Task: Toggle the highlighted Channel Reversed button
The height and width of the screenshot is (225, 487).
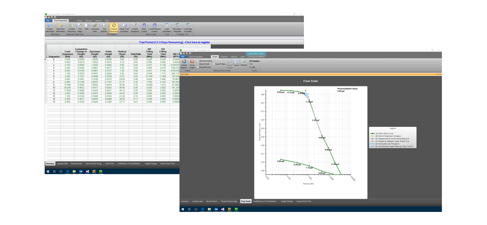Action: (114, 27)
